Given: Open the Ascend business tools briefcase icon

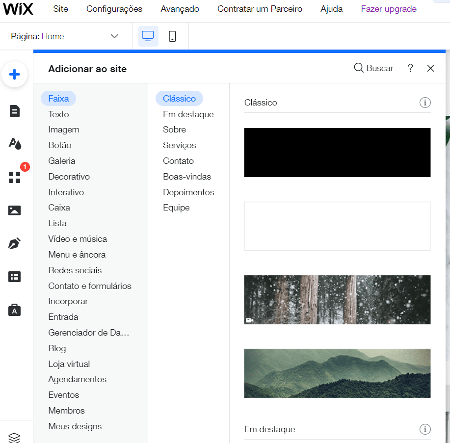Looking at the screenshot, I should coord(14,310).
